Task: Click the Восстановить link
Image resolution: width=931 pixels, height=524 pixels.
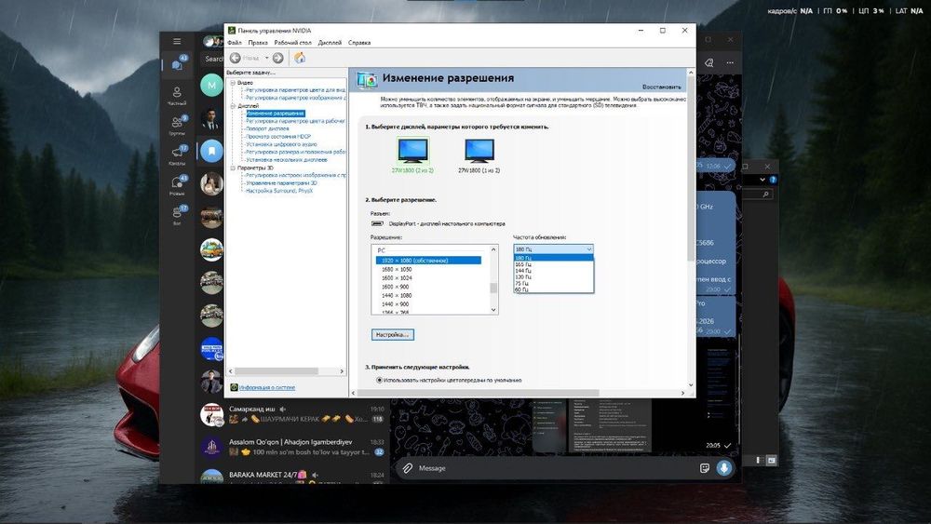Action: [x=661, y=87]
